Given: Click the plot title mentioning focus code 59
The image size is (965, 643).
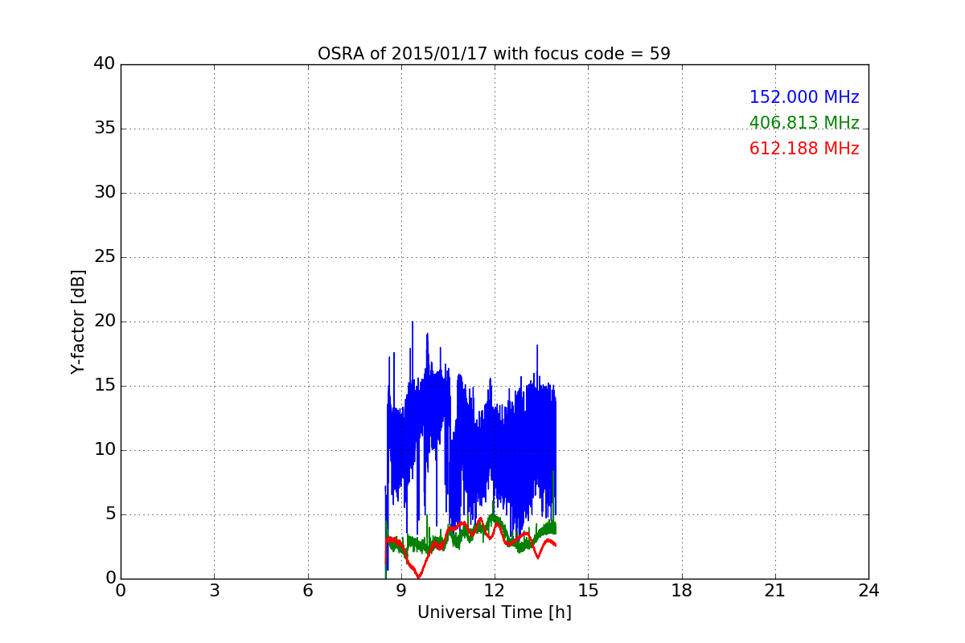Looking at the screenshot, I should pos(494,54).
